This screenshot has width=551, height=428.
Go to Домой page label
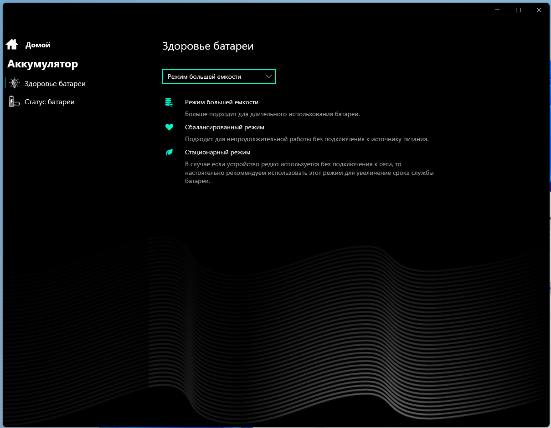(38, 45)
